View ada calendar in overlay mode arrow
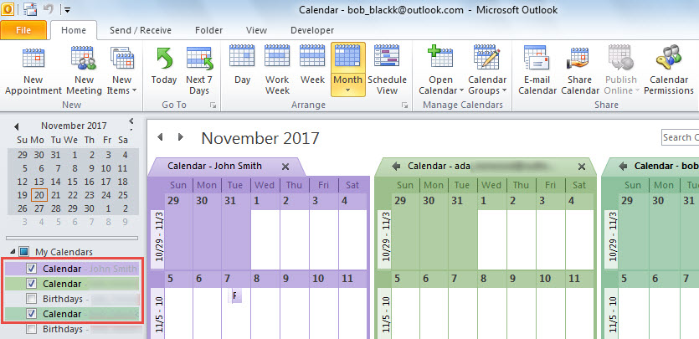 [396, 167]
